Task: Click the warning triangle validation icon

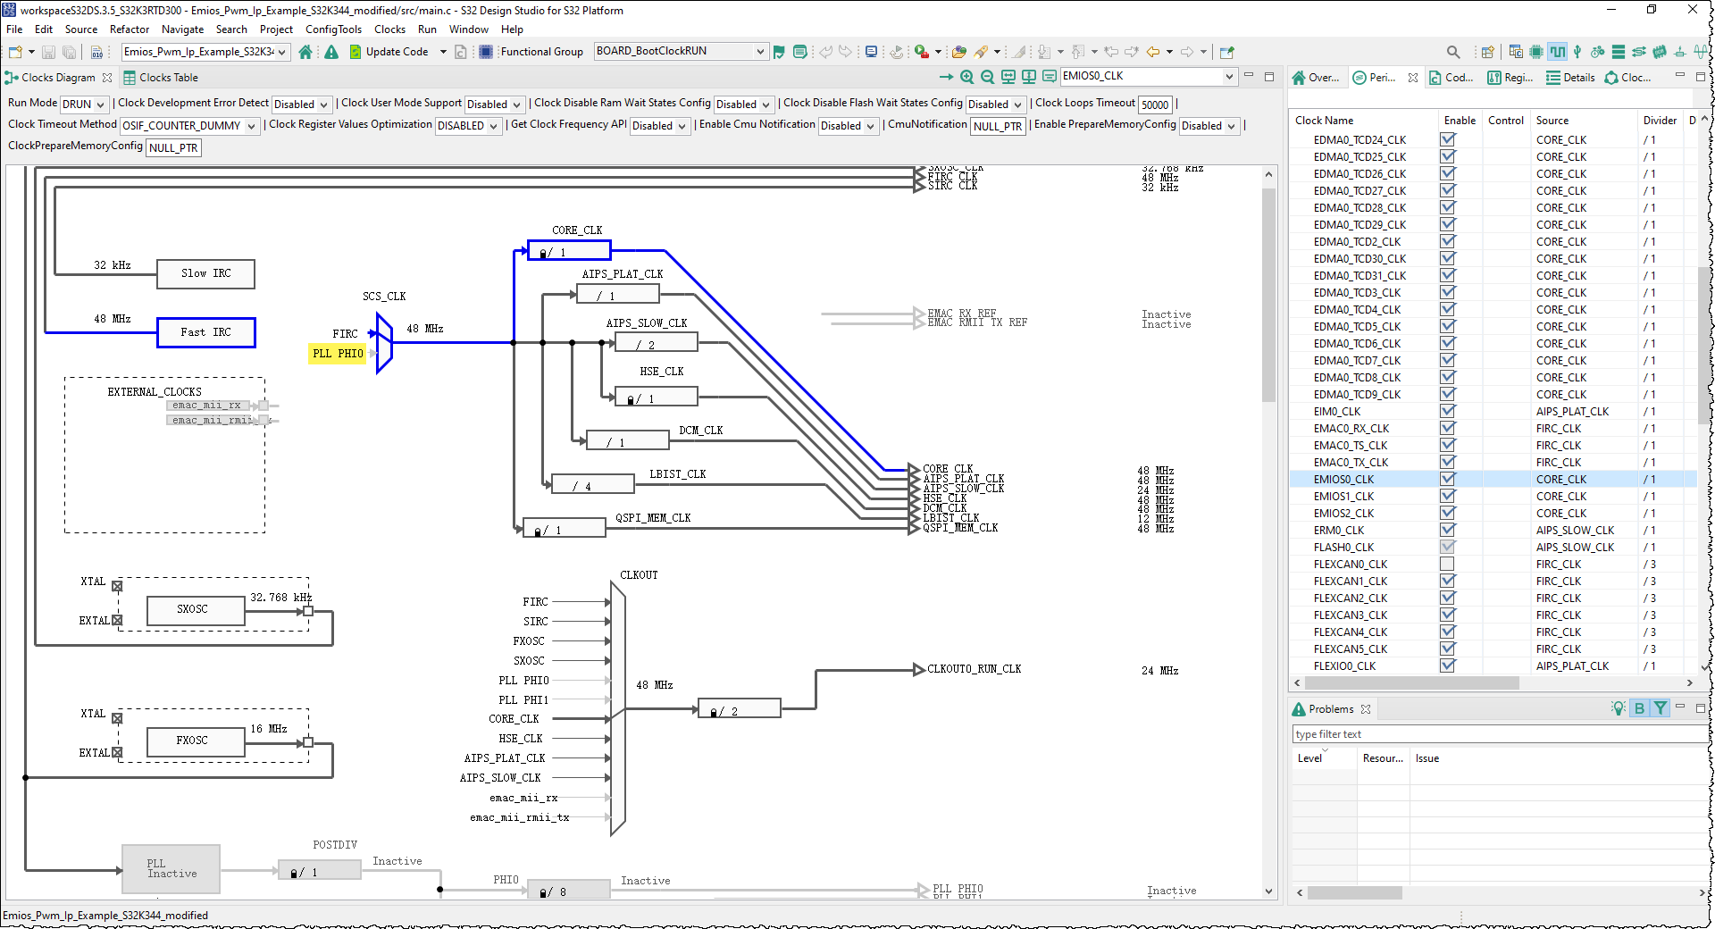Action: (x=331, y=52)
